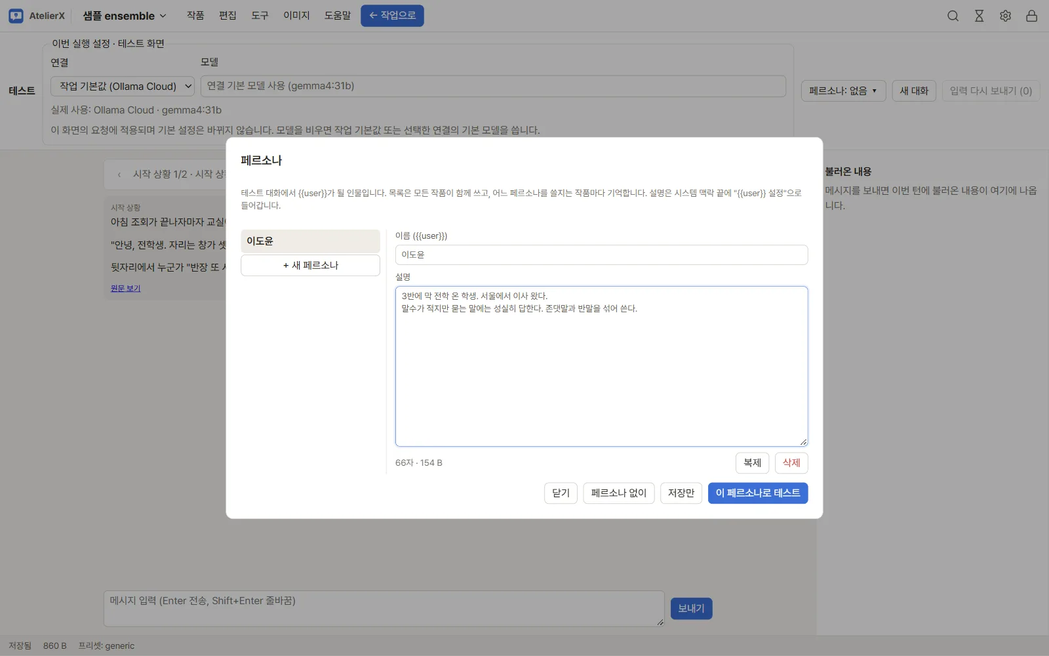Image resolution: width=1049 pixels, height=656 pixels.
Task: Click the message input box at bottom
Action: point(384,608)
